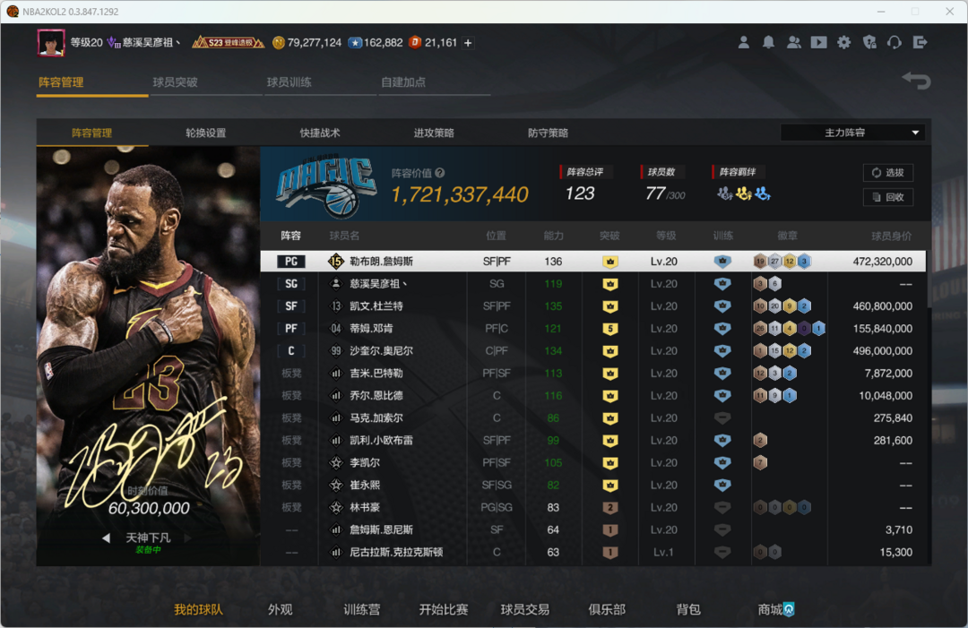
Task: Click the user avatar portrait
Action: click(51, 43)
